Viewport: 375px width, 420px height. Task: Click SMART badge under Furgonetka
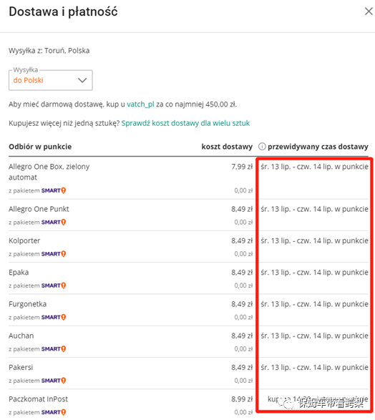point(54,317)
